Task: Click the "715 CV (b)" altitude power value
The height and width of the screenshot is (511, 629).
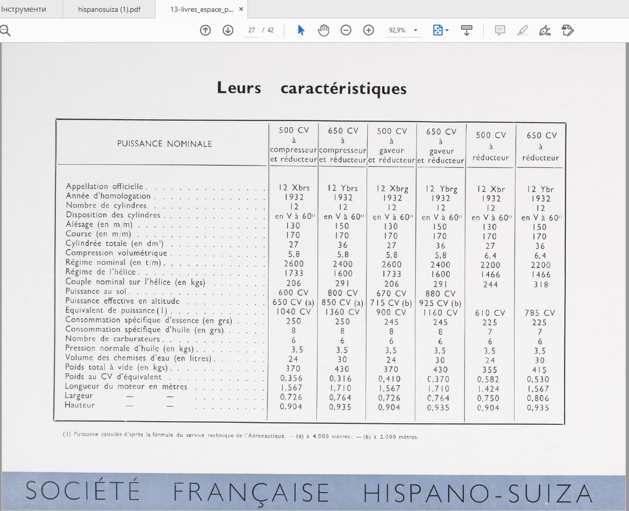Action: pos(391,303)
